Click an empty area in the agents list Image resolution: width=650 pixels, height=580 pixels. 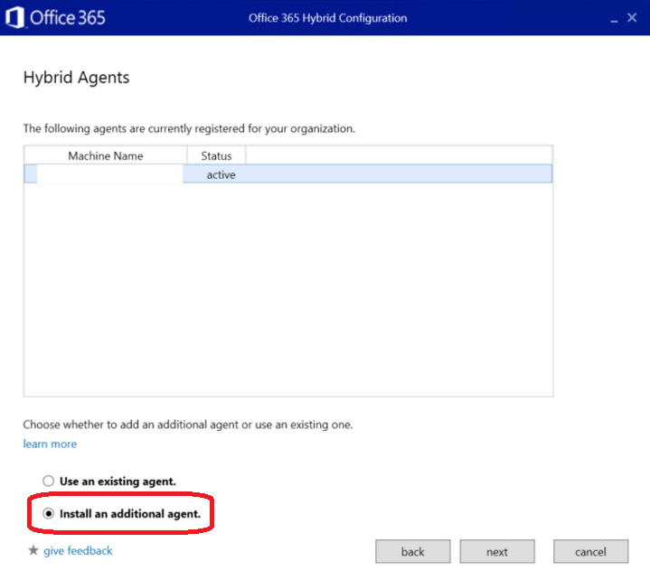[x=287, y=289]
